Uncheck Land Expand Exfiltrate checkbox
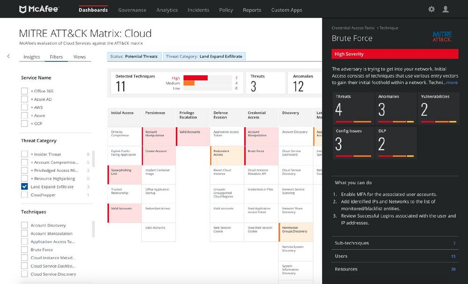Screen dimensions: 468x284 click(24, 186)
